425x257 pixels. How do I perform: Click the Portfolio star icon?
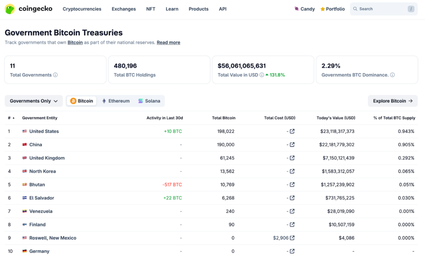click(322, 9)
